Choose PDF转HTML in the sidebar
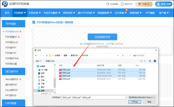Viewport: 174px width, 107px height. tap(12, 58)
